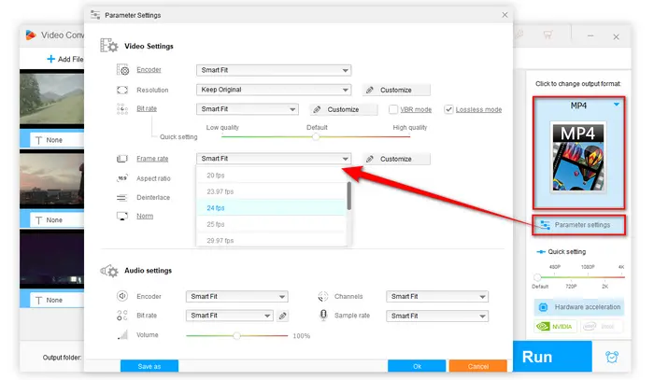The width and height of the screenshot is (654, 380).
Task: Click the Deinterlace icon
Action: click(x=121, y=198)
